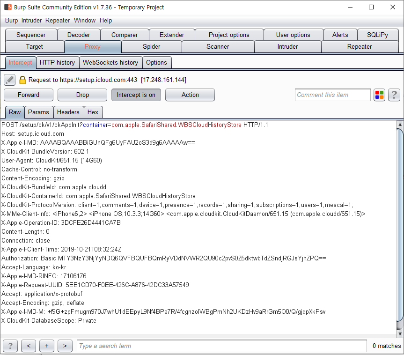Click the POST request line
This screenshot has height=355, width=404.
(135, 125)
